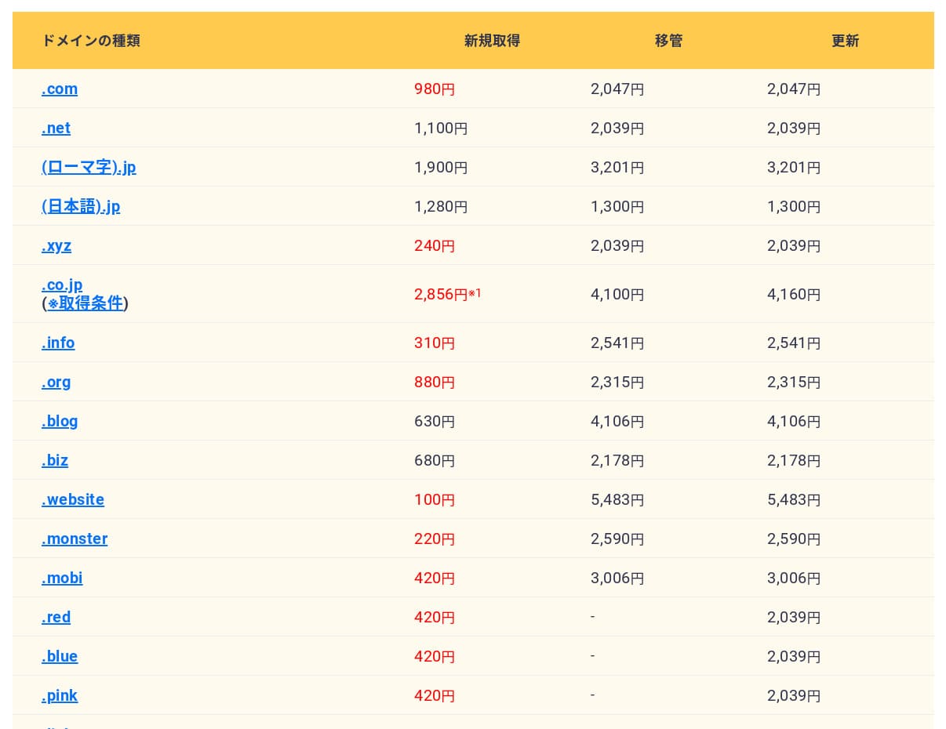Open the .website domain link

(73, 500)
